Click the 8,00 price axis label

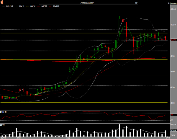click(x=173, y=103)
